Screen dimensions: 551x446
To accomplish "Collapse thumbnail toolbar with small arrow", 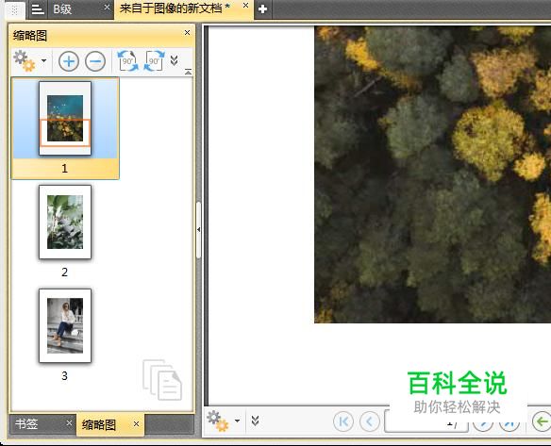I will point(188,72).
